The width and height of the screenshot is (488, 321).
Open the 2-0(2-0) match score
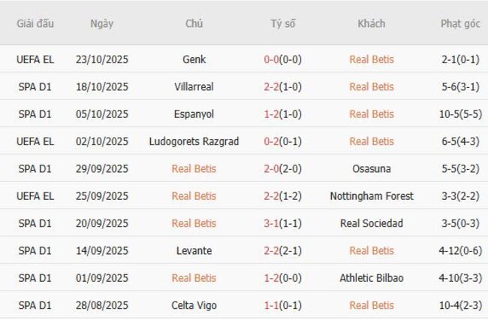pos(283,168)
